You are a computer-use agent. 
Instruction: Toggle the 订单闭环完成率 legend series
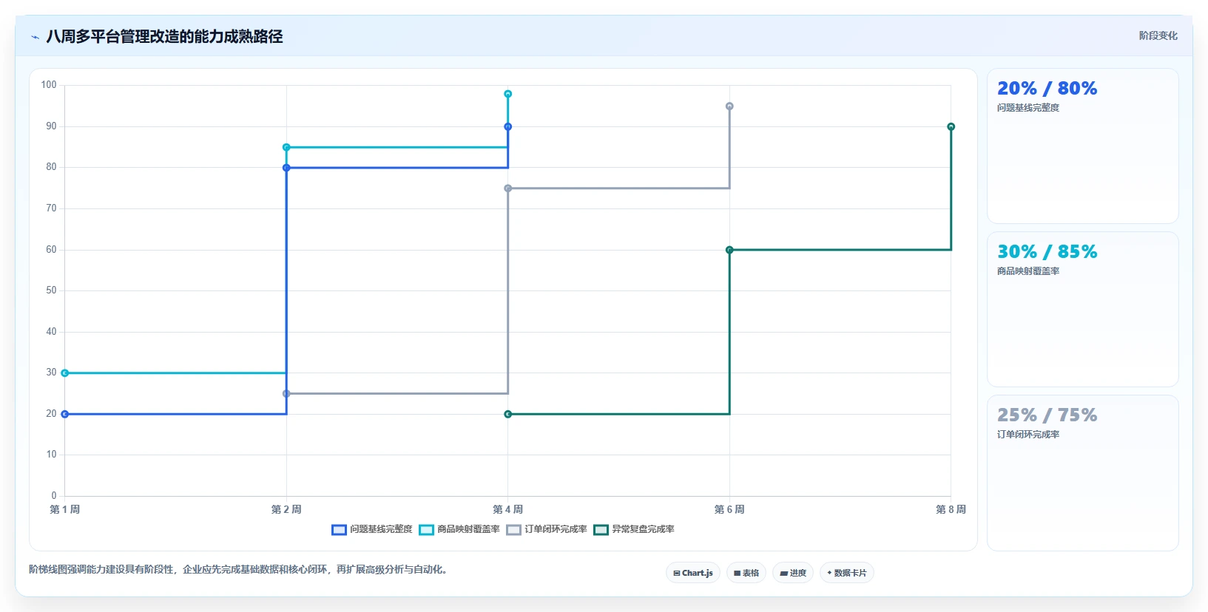click(547, 529)
